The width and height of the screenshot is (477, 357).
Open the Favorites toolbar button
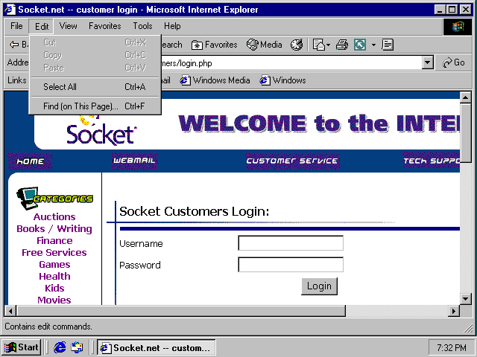click(x=214, y=45)
